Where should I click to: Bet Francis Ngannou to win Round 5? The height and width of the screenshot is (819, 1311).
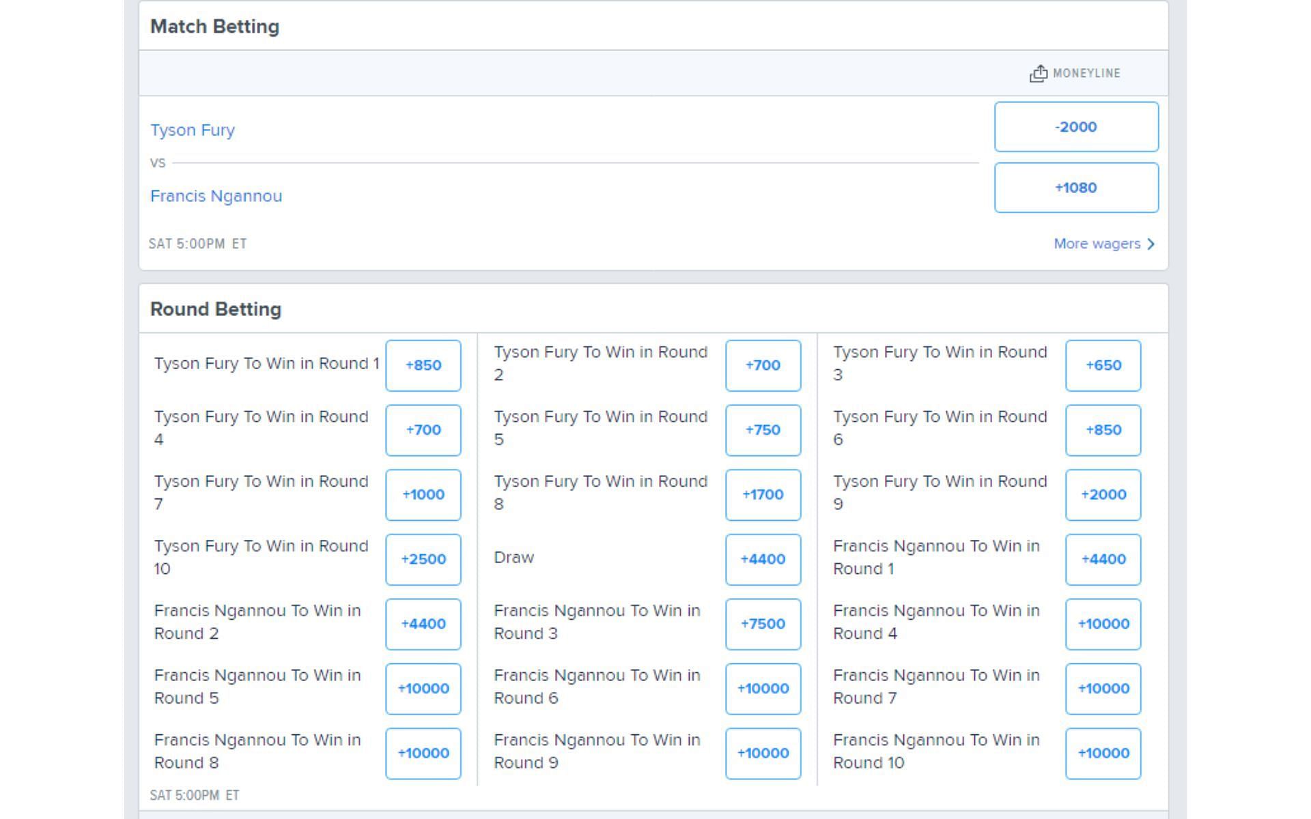tap(423, 689)
